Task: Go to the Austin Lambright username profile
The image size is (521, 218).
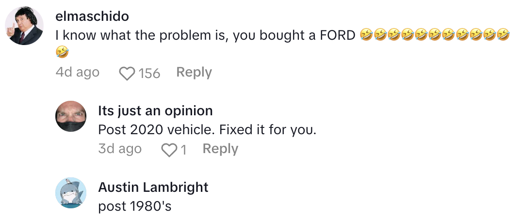Action: [153, 187]
